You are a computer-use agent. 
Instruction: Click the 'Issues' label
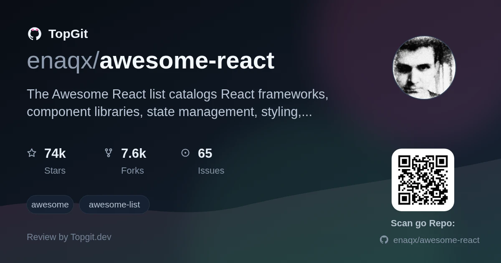[211, 171]
